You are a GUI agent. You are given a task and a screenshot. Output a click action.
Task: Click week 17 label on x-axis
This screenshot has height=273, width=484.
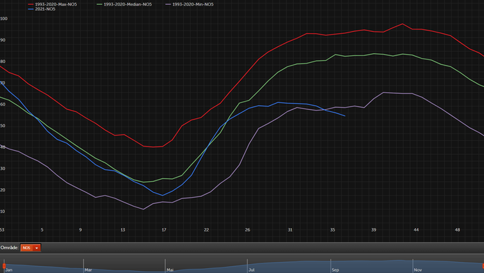(164, 230)
